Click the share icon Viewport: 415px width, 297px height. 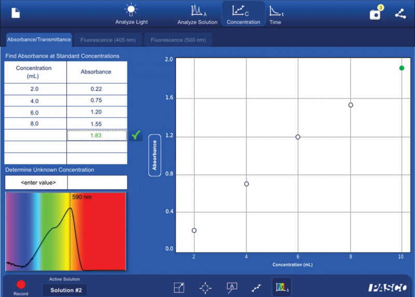click(x=400, y=14)
